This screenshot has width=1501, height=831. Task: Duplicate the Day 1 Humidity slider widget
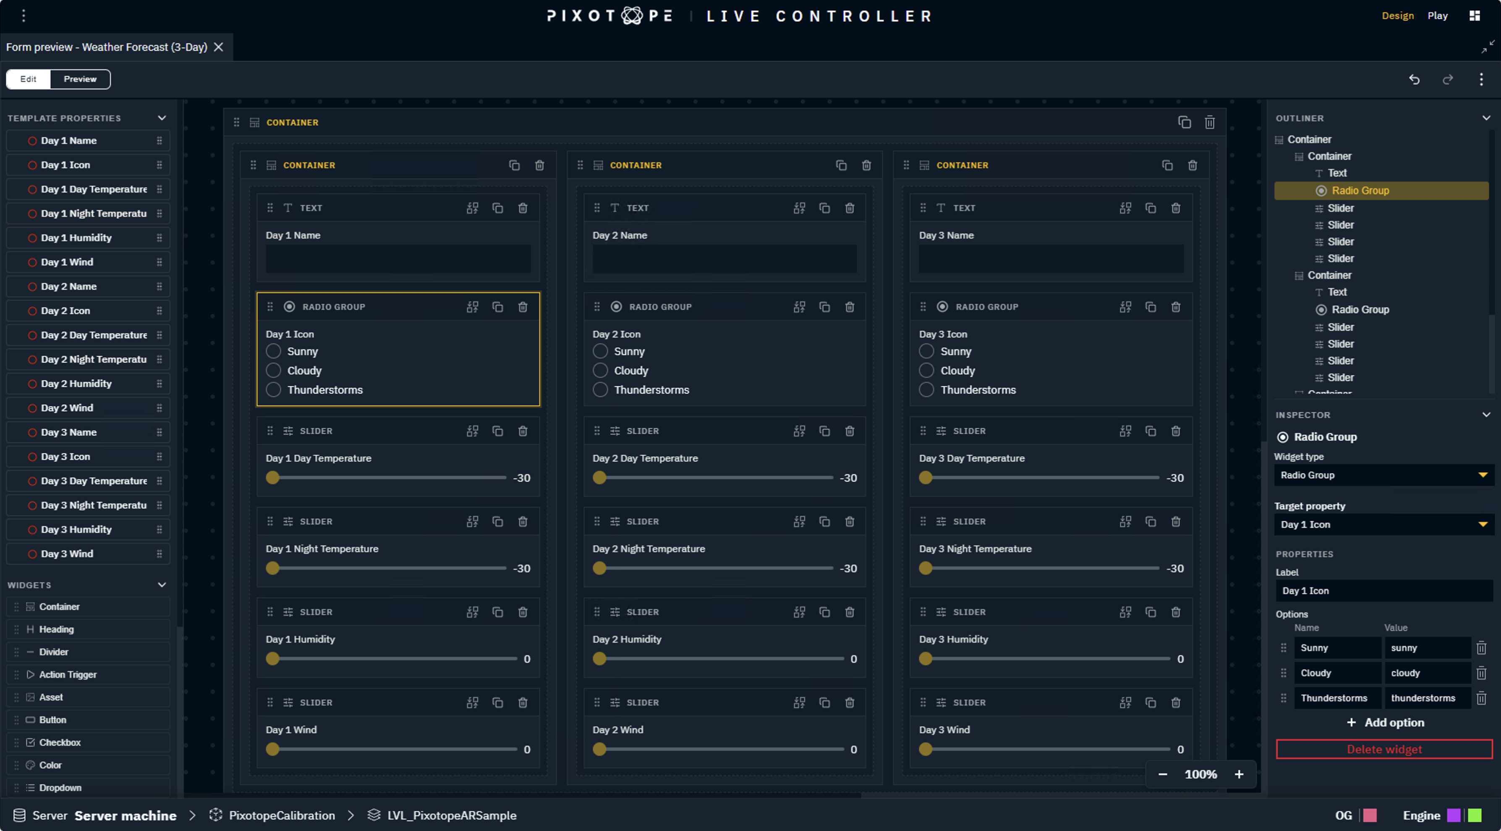pyautogui.click(x=498, y=612)
